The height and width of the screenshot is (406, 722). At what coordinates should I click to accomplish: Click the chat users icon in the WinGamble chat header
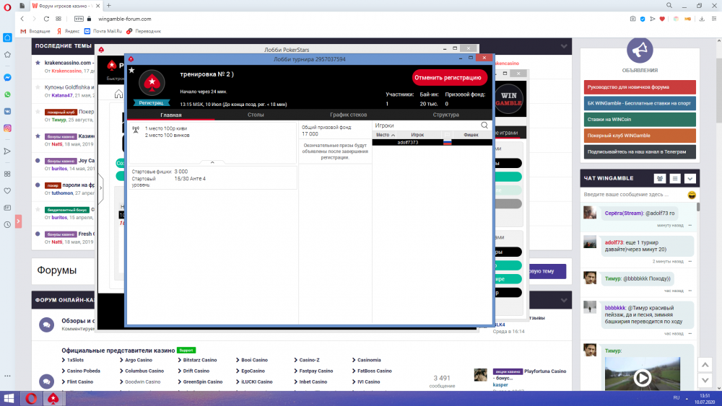[659, 178]
